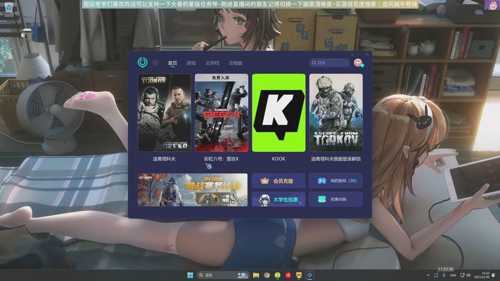Click the taskbar 搜索 box
Viewport: 500px width, 281px height.
pos(222,275)
